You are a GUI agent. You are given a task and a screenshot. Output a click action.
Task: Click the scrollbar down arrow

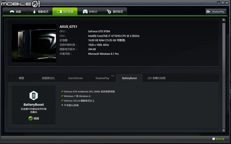pyautogui.click(x=224, y=130)
